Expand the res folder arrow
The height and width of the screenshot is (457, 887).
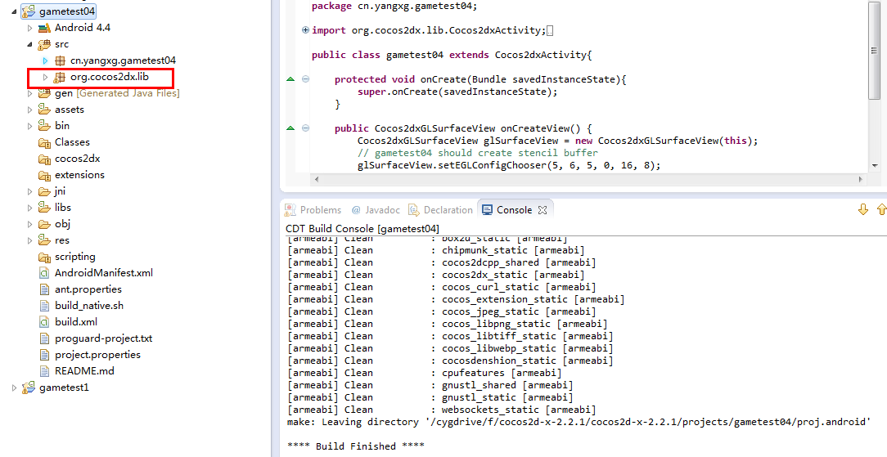pyautogui.click(x=30, y=240)
